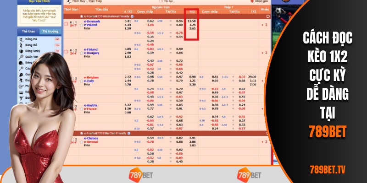Open info icon for International Friendly league
Viewport: 367px width, 183px height.
point(132,16)
